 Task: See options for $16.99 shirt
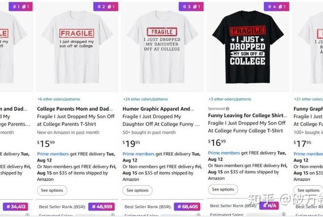pos(223,189)
